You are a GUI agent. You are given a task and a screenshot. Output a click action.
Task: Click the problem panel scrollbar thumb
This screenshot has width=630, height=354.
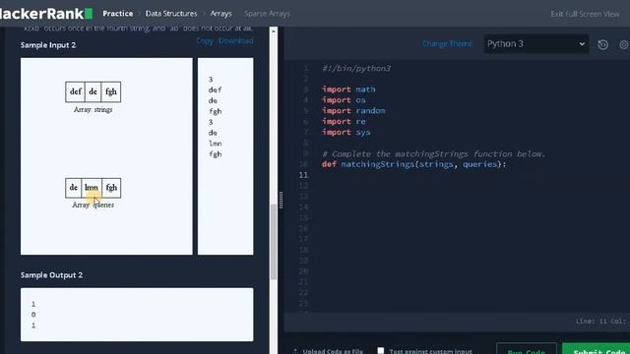pyautogui.click(x=274, y=242)
